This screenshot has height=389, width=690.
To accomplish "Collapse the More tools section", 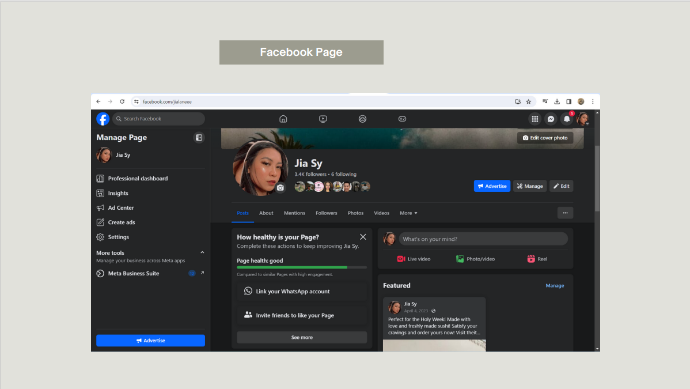I will coord(202,253).
